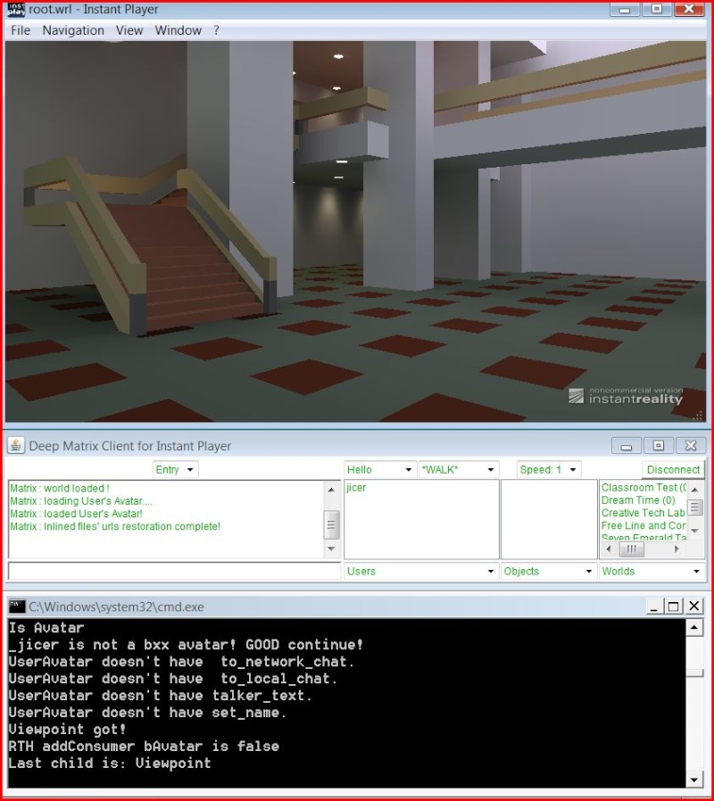Click the chat log vertical scrollbar thumb
The width and height of the screenshot is (714, 801).
[331, 524]
